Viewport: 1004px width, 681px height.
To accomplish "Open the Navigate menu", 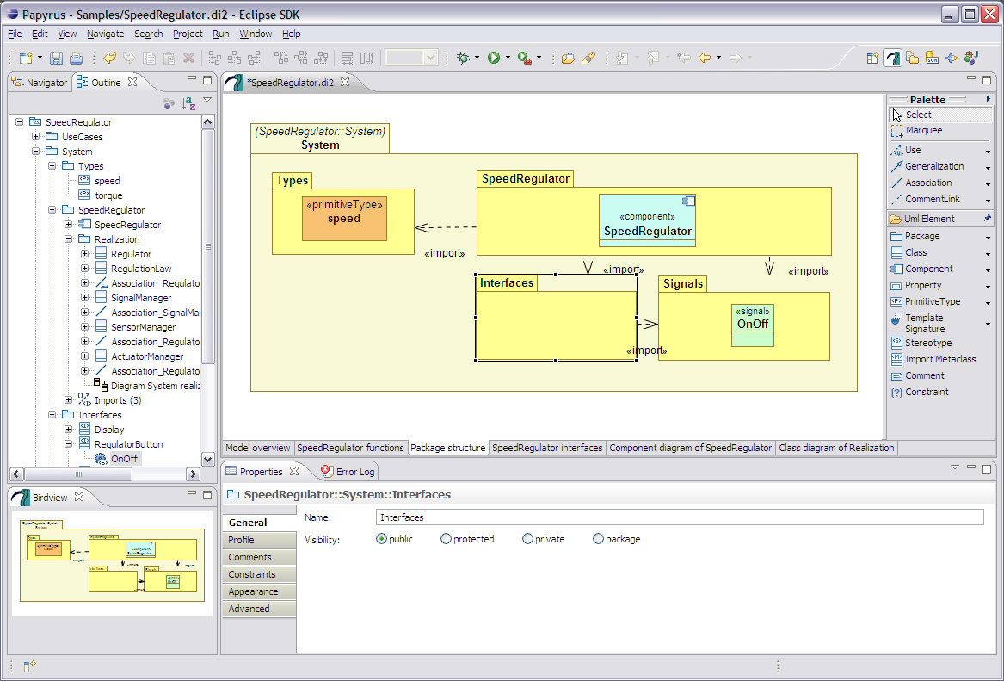I will point(106,34).
